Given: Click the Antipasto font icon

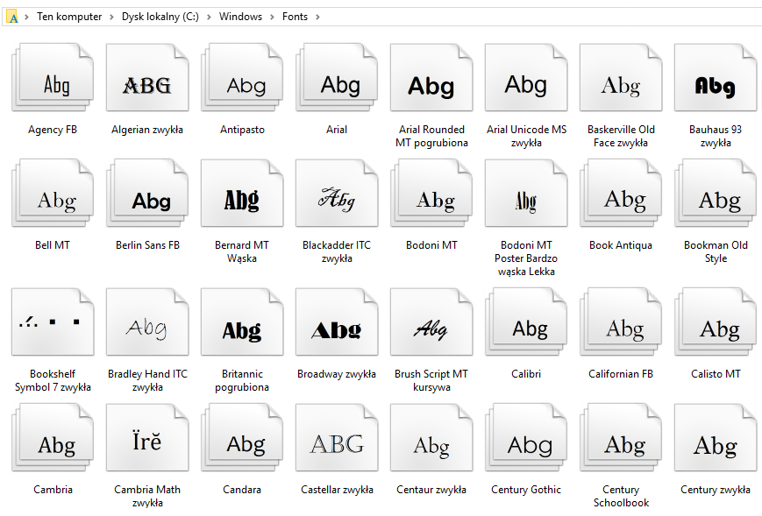Looking at the screenshot, I should (x=242, y=78).
